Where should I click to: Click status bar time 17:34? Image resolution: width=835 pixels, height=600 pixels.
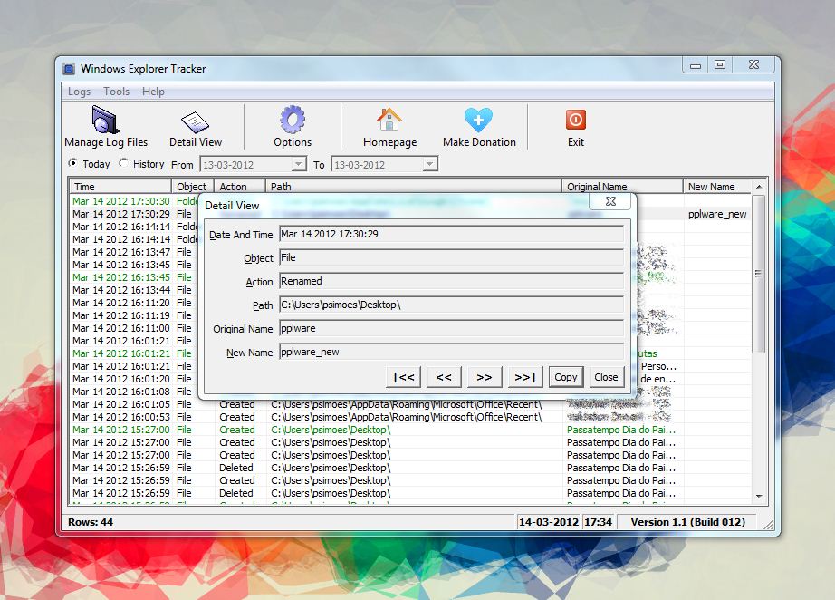coord(598,522)
